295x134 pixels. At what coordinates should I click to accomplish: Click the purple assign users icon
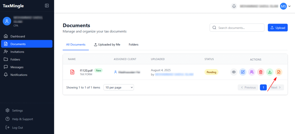(x=252, y=72)
